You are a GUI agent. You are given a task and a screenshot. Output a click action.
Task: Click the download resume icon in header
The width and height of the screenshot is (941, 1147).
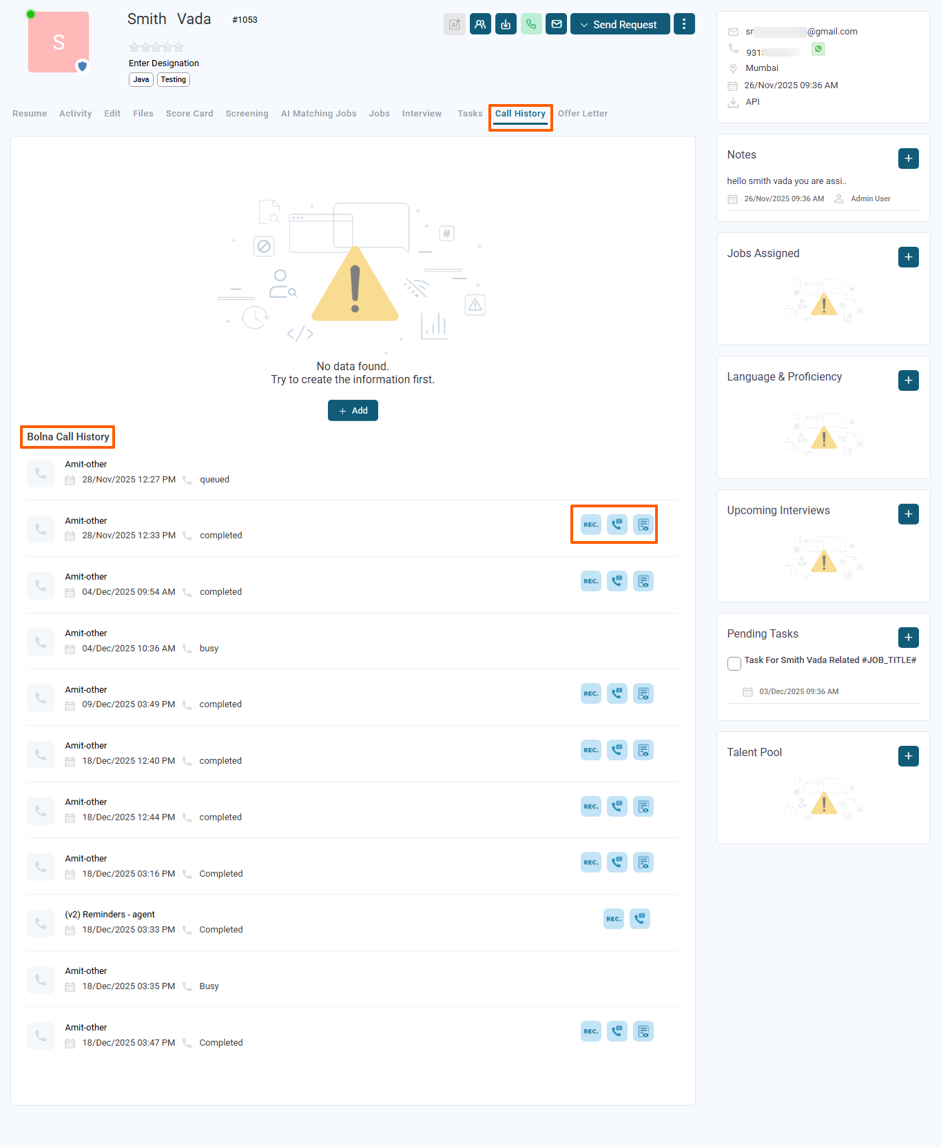[x=506, y=24]
